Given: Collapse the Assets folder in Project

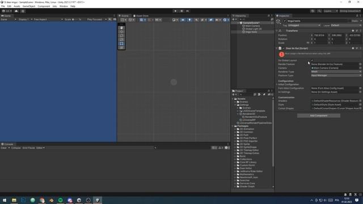Looking at the screenshot, I should 233,99.
